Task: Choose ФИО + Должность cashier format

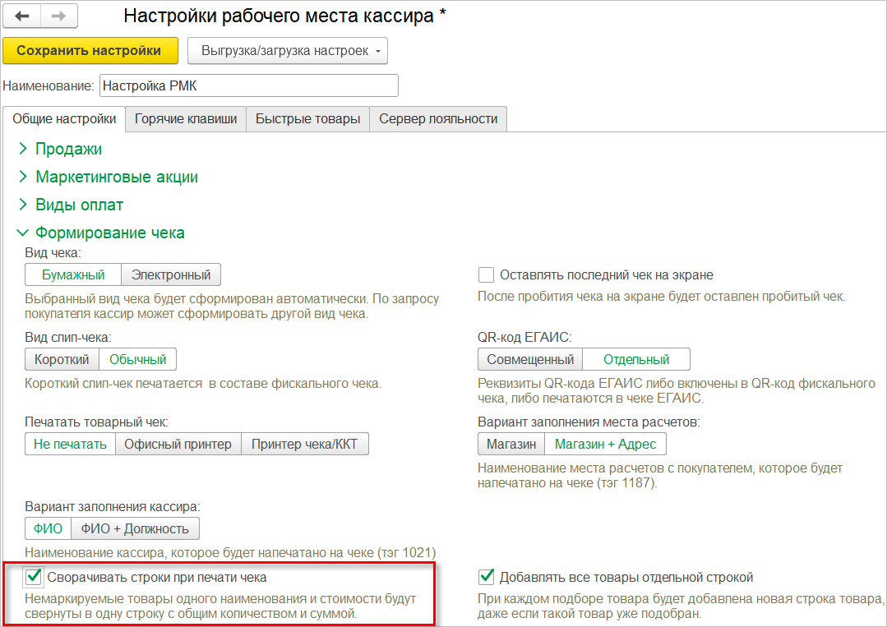Action: pos(135,528)
